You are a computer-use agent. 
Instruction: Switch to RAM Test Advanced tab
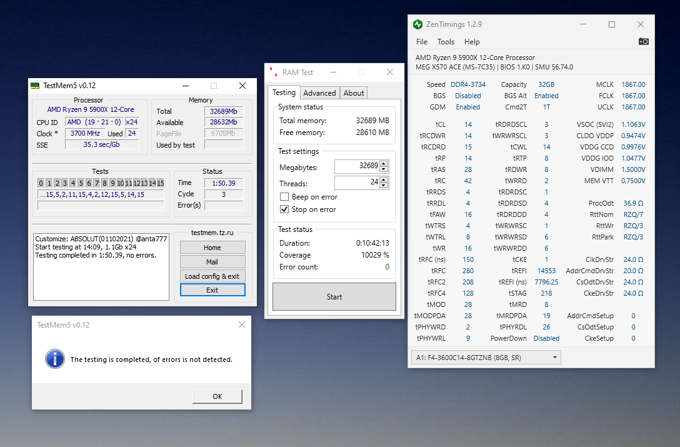click(x=319, y=93)
